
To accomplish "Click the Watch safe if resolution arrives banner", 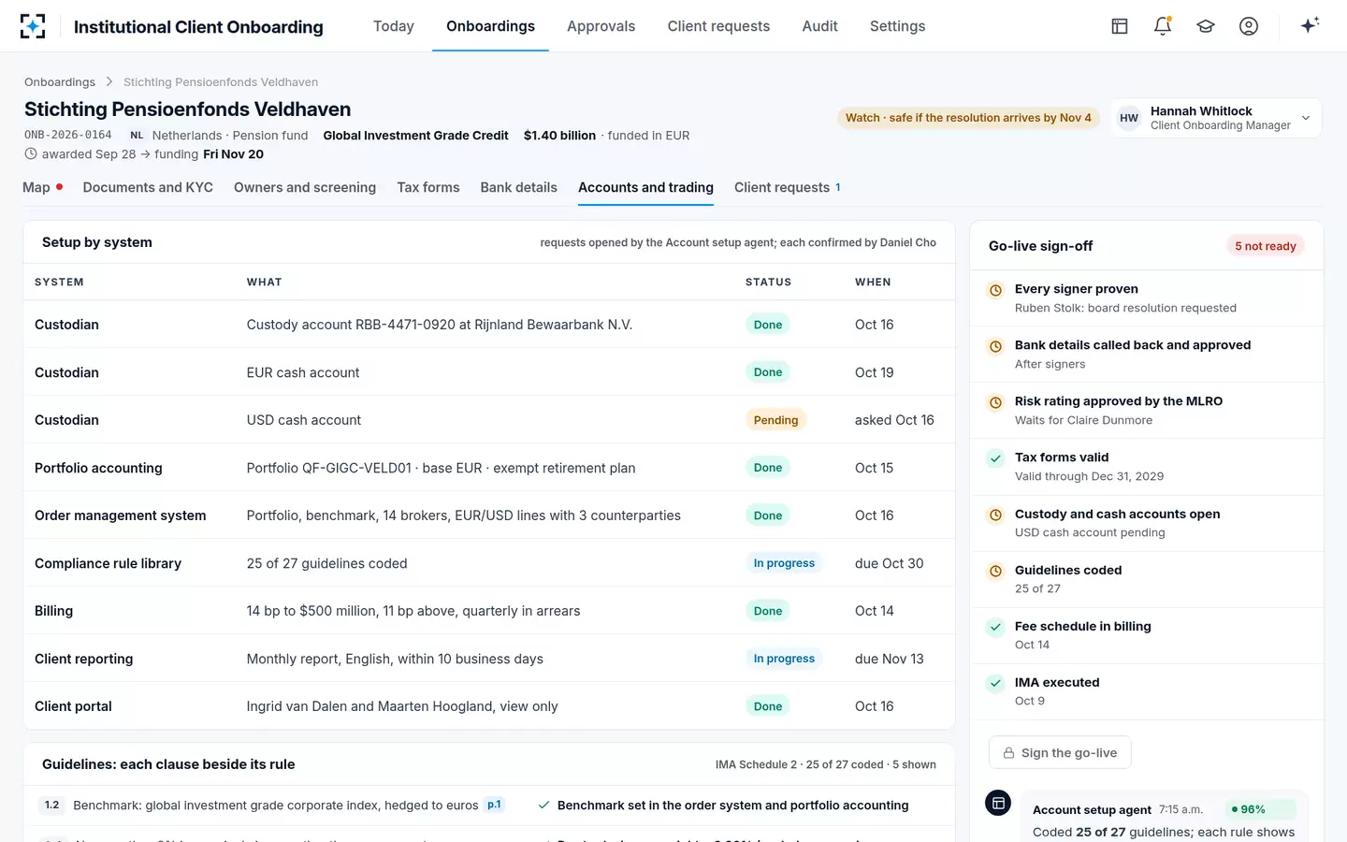I will coord(968,118).
